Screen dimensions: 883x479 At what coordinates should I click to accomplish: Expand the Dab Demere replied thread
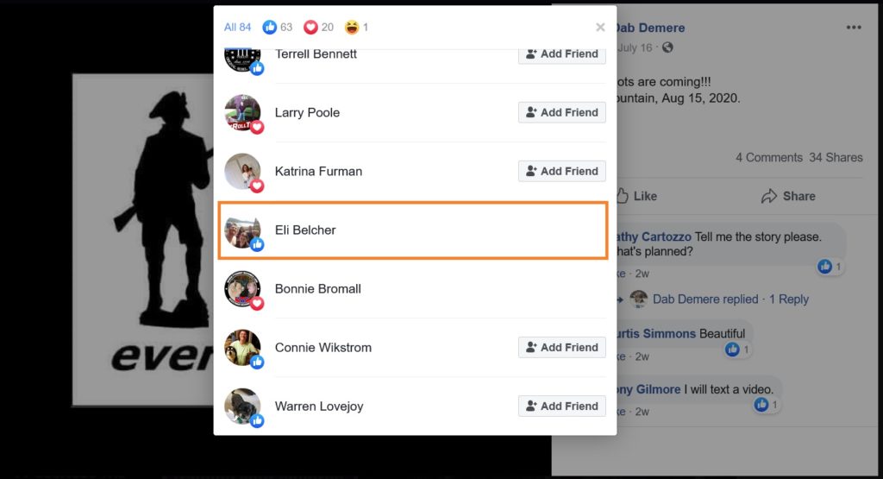click(x=705, y=299)
